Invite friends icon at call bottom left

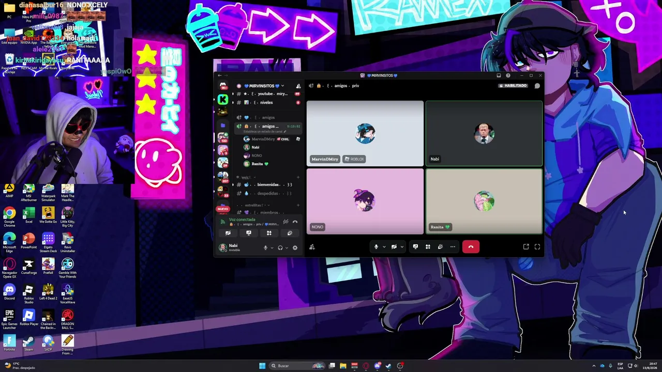[312, 247]
